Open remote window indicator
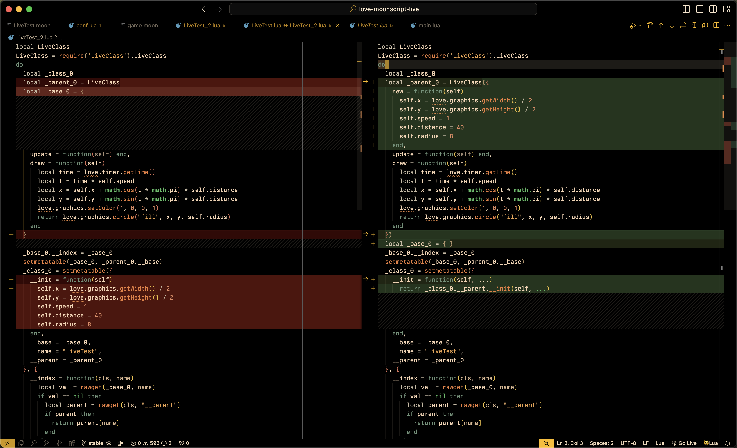 7,443
